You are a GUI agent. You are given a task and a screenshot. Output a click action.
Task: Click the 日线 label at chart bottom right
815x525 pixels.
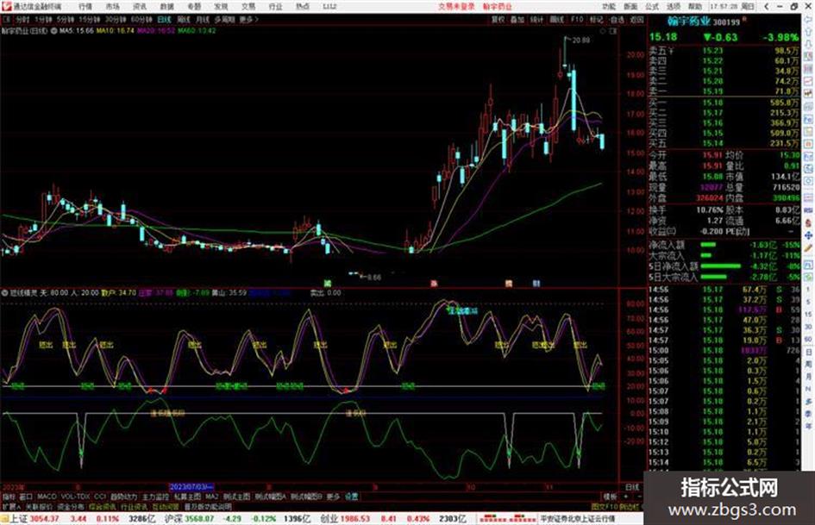pos(631,487)
